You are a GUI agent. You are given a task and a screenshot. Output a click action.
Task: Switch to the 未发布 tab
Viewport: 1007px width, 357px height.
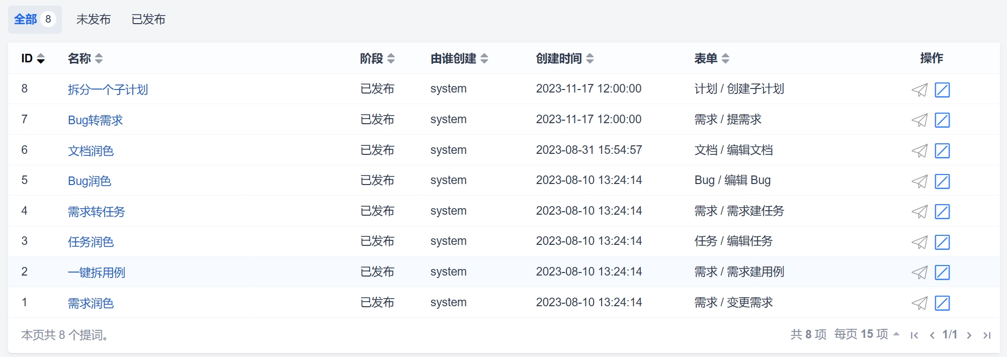[93, 20]
